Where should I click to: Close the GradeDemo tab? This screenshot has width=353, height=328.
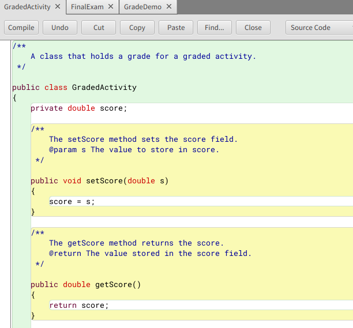click(x=169, y=6)
